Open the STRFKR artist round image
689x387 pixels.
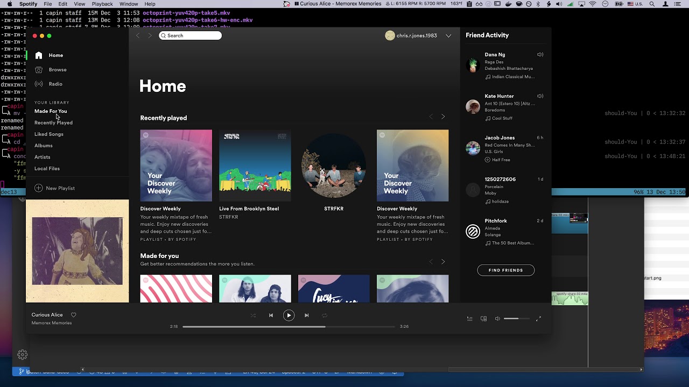pyautogui.click(x=334, y=166)
